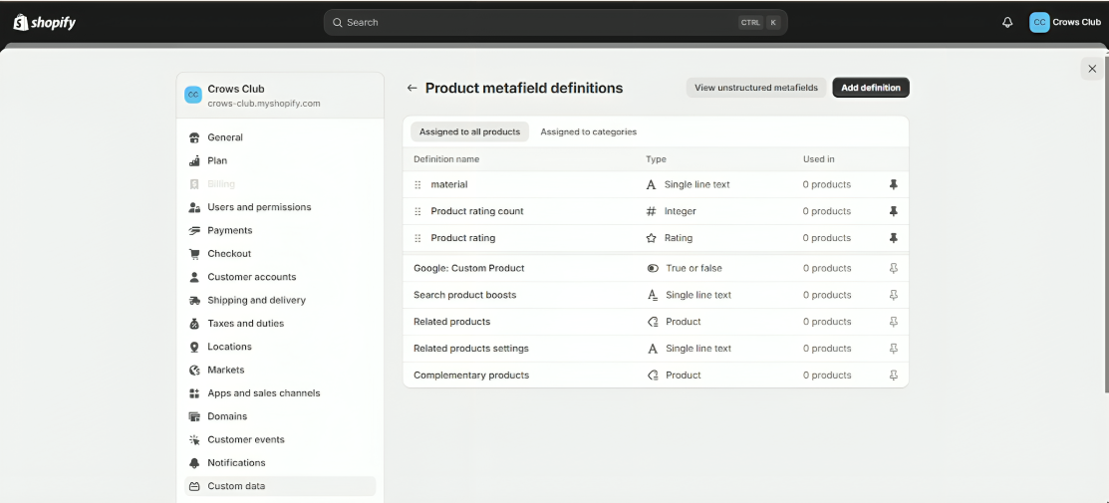Click the Rating star type icon

pos(652,238)
